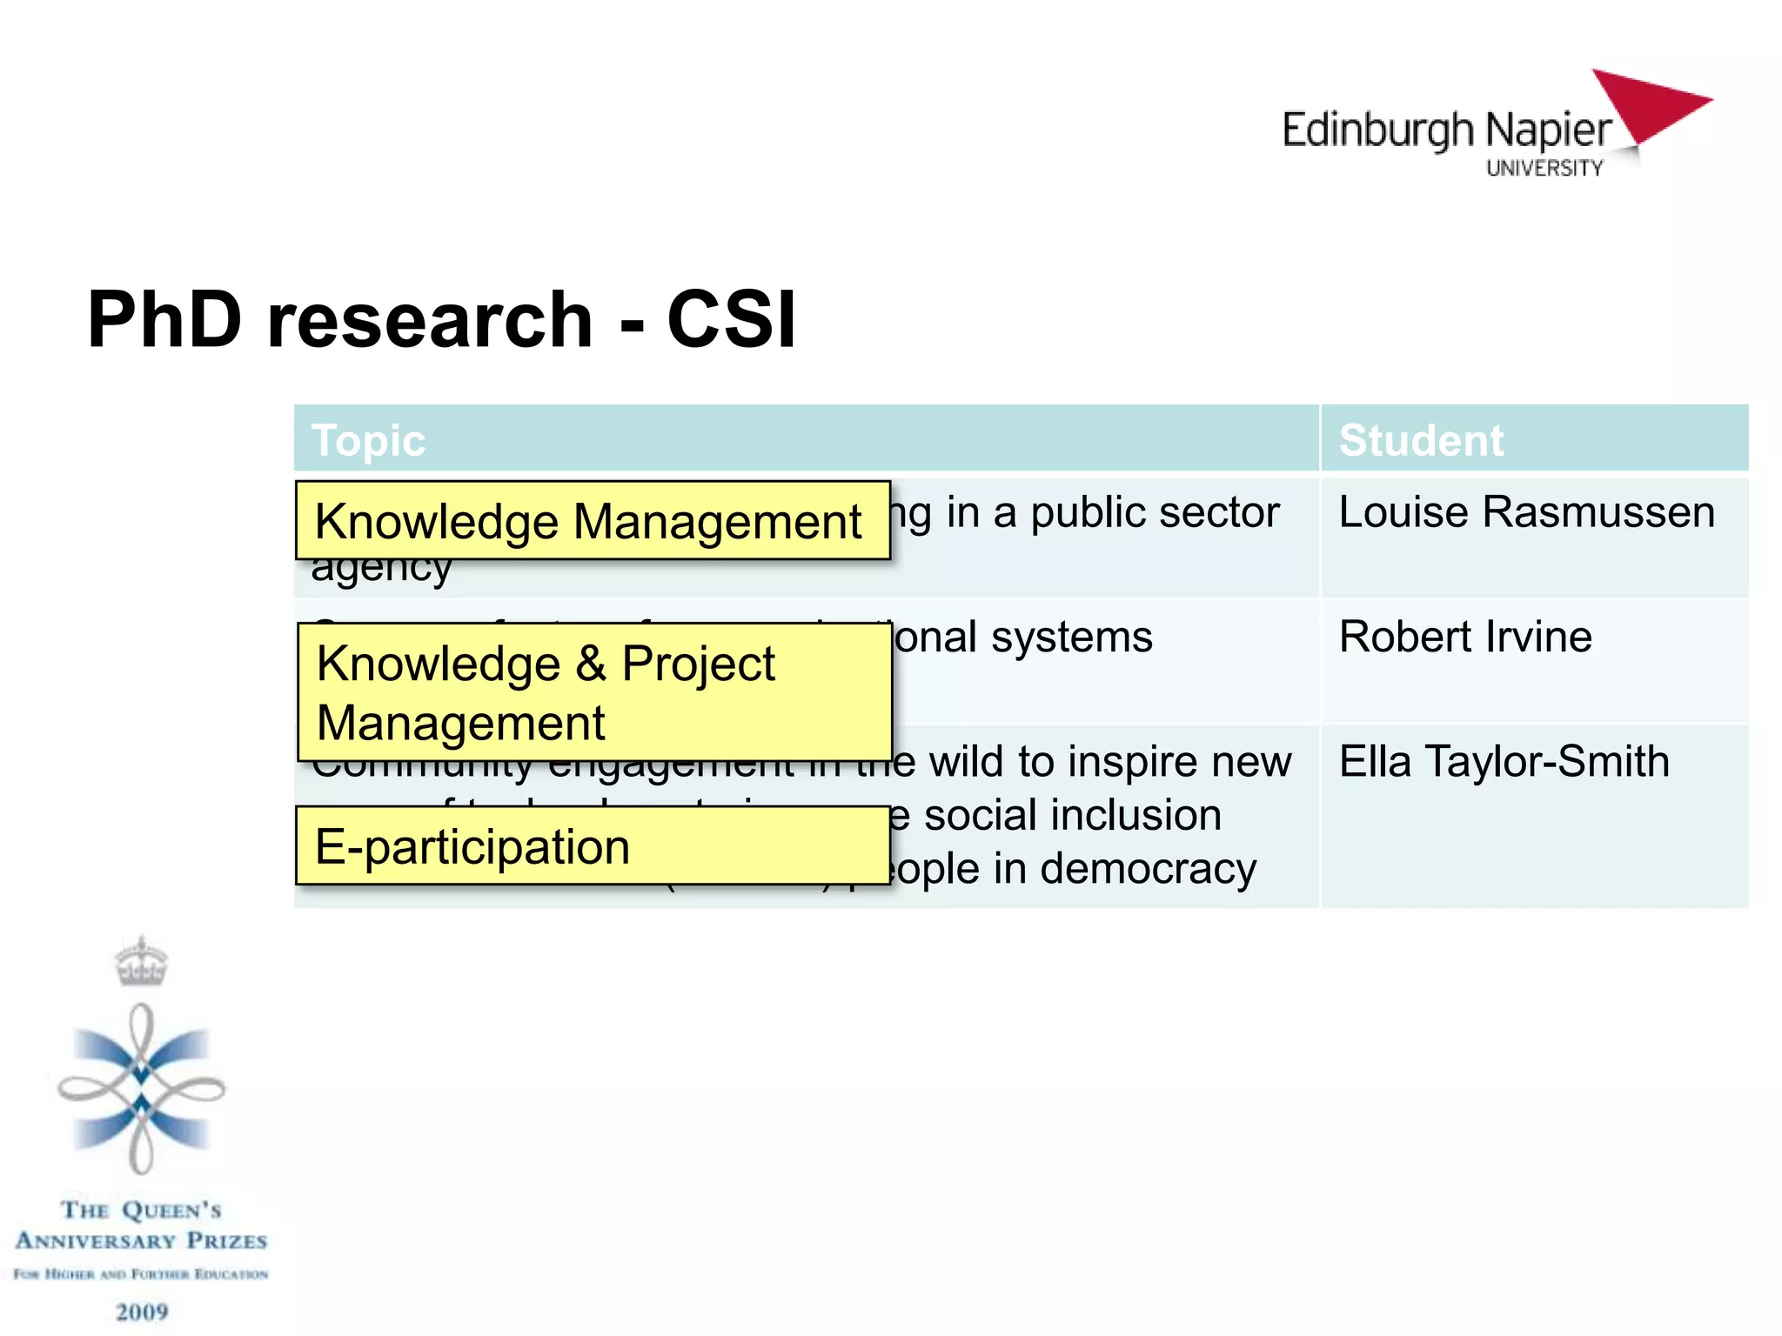Click the 'Student' column header
1782x1336 pixels.
(x=1535, y=438)
